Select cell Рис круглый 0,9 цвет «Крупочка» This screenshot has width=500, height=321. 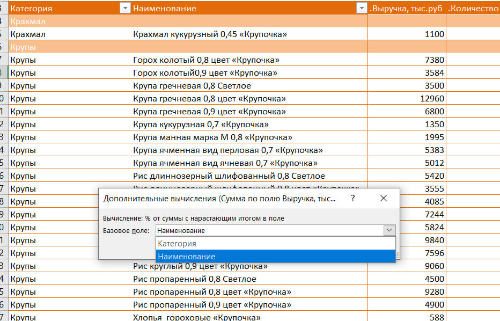pyautogui.click(x=200, y=266)
